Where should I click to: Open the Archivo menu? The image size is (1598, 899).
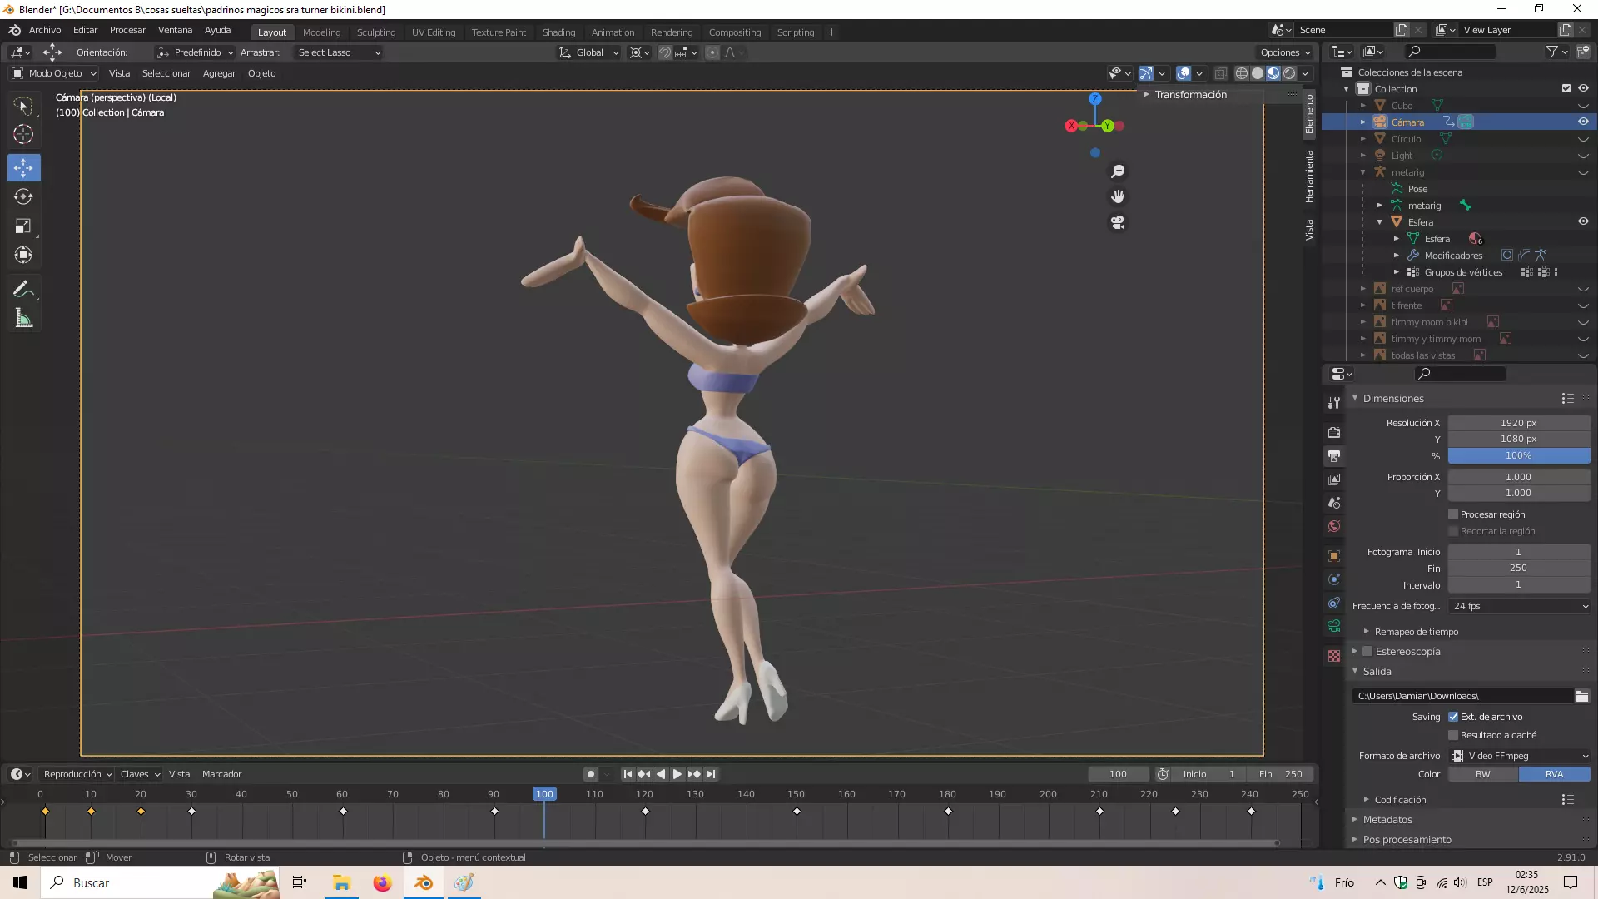tap(45, 31)
